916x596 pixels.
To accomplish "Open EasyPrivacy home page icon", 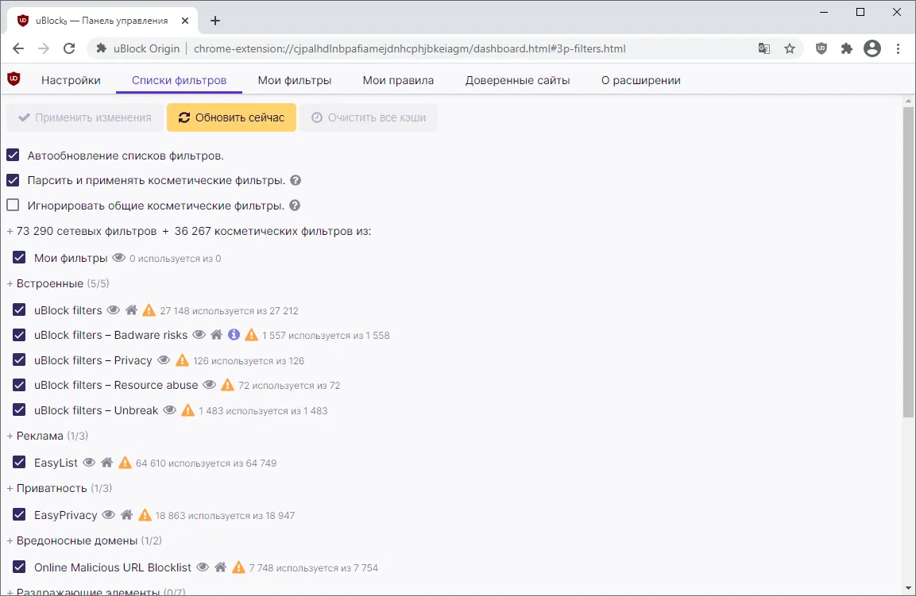I will point(127,515).
